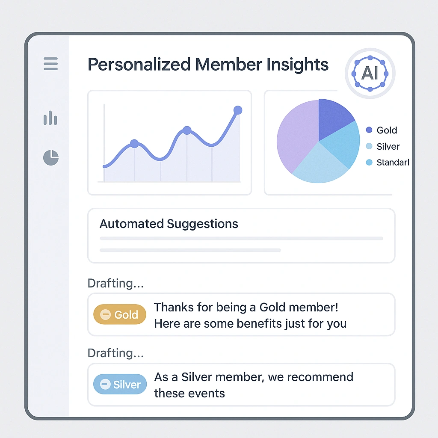Select the pie chart sidebar icon

[x=50, y=157]
